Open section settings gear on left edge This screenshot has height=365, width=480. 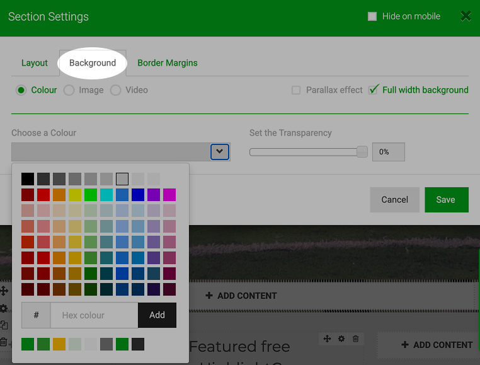[x=4, y=308]
